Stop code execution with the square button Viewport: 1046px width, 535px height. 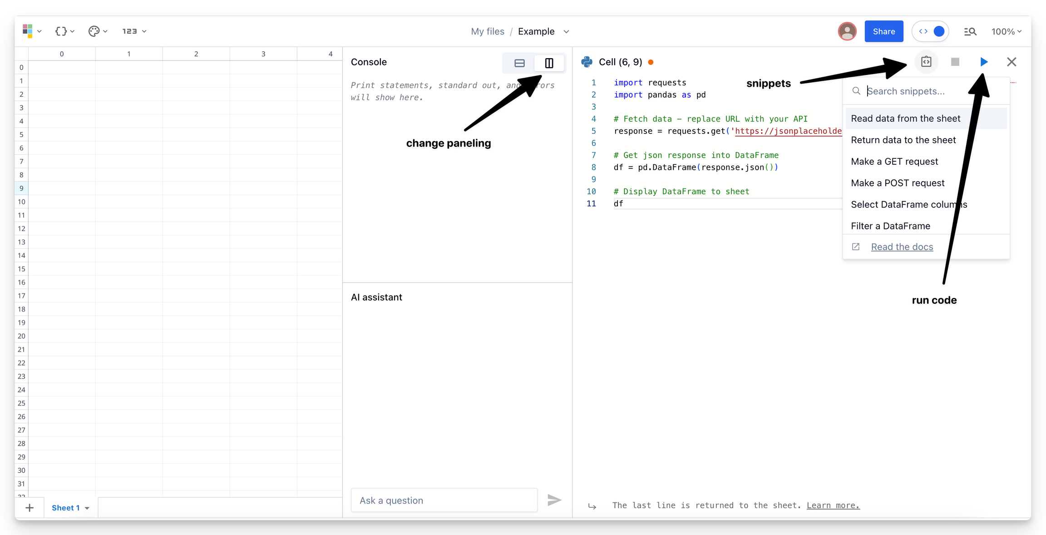(955, 62)
